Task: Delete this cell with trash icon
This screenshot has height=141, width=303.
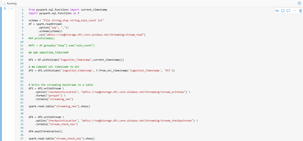Action: (x=300, y=11)
